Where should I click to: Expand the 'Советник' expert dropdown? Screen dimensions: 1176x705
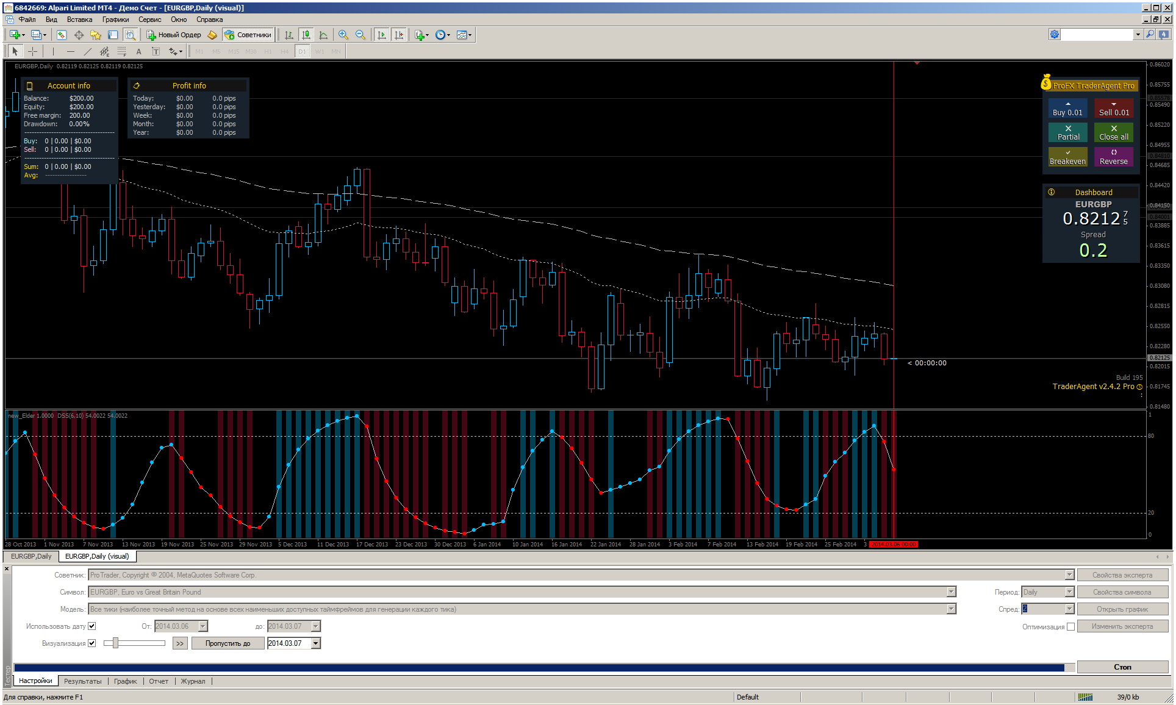(x=1069, y=575)
